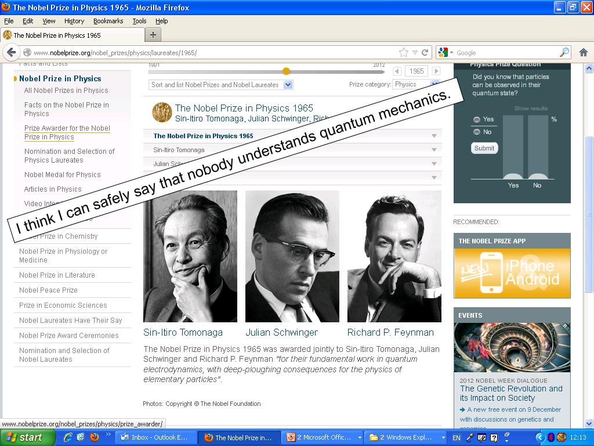The height and width of the screenshot is (446, 594).
Task: Click the EN language indicator
Action: pyautogui.click(x=457, y=438)
